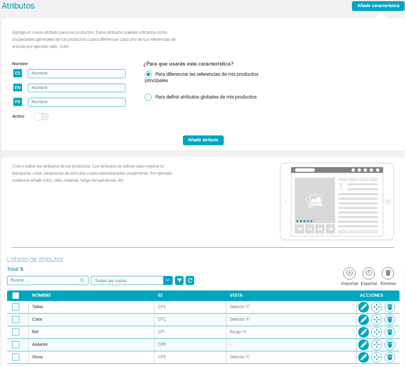
Task: Click the search magnifier icon
Action: tap(82, 280)
